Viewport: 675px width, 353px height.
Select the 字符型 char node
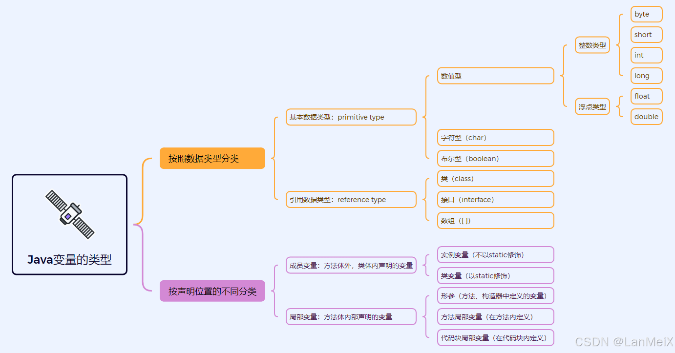click(x=495, y=137)
